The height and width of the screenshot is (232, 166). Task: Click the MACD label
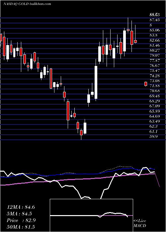coord(140,226)
